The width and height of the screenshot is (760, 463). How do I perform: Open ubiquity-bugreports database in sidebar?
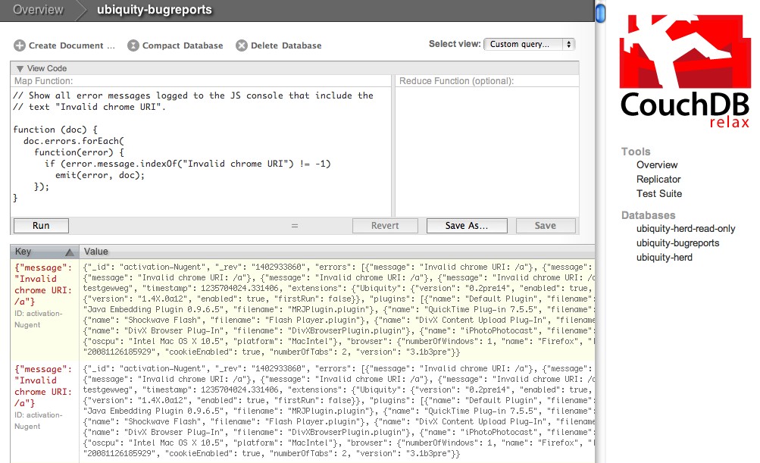(677, 243)
